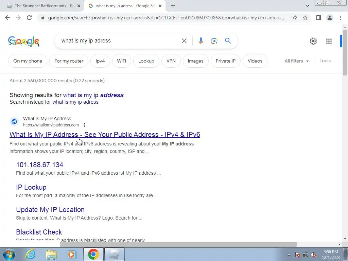Open Windows Media Player from taskbar
The height and width of the screenshot is (261, 348).
tap(72, 254)
